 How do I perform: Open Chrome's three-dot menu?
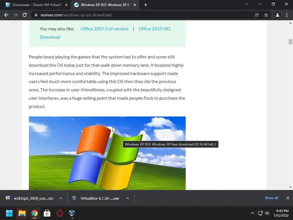287,15
